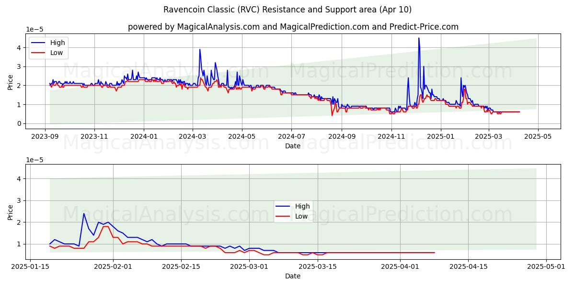The width and height of the screenshot is (575, 287).
Task: Click the '2025-03' x-axis tick label
Action: (x=488, y=136)
